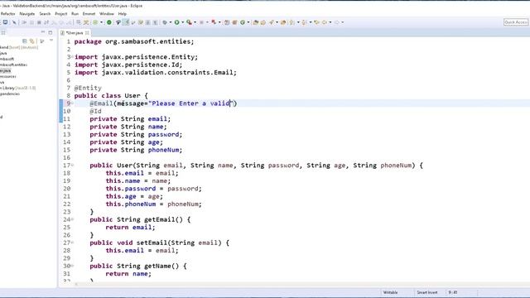The width and height of the screenshot is (530, 298).
Task: Click Collapse All in the Package Explorer
Action: [x=25, y=41]
